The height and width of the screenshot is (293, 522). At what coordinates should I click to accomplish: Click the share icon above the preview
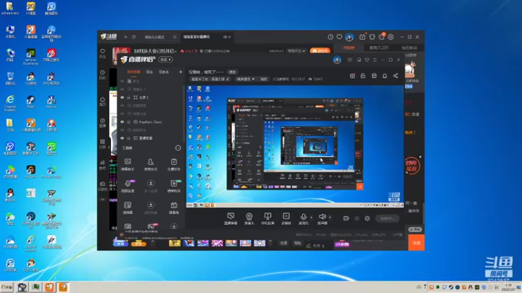(395, 76)
